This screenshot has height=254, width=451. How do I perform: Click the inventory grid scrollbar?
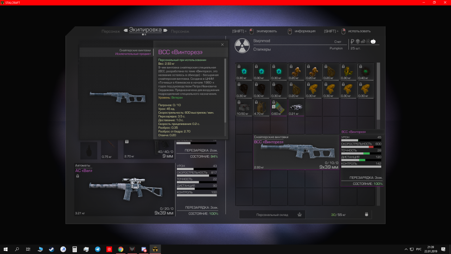[378, 92]
